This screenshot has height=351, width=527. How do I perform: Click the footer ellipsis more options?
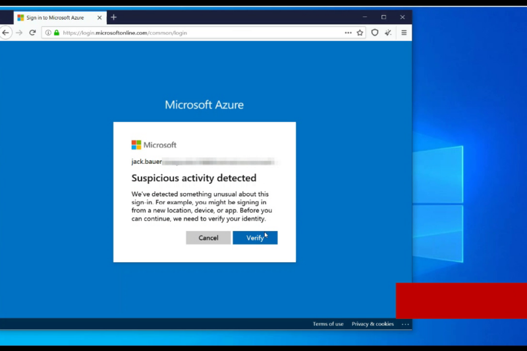[x=405, y=324]
